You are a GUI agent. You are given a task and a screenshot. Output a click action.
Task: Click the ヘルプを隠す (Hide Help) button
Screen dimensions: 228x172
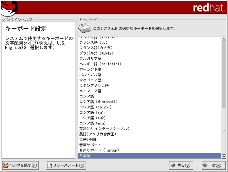pos(20,165)
